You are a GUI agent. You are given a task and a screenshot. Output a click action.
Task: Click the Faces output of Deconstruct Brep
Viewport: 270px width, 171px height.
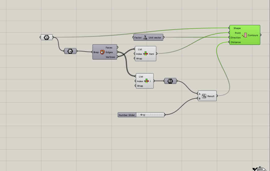109,48
